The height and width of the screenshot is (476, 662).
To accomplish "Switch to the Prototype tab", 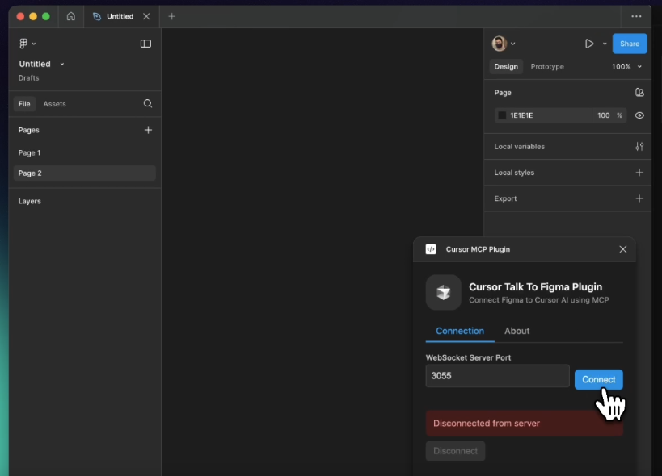I will pos(547,66).
